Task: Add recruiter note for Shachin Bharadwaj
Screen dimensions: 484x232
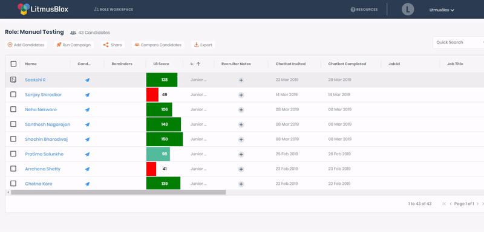Action: coord(241,140)
